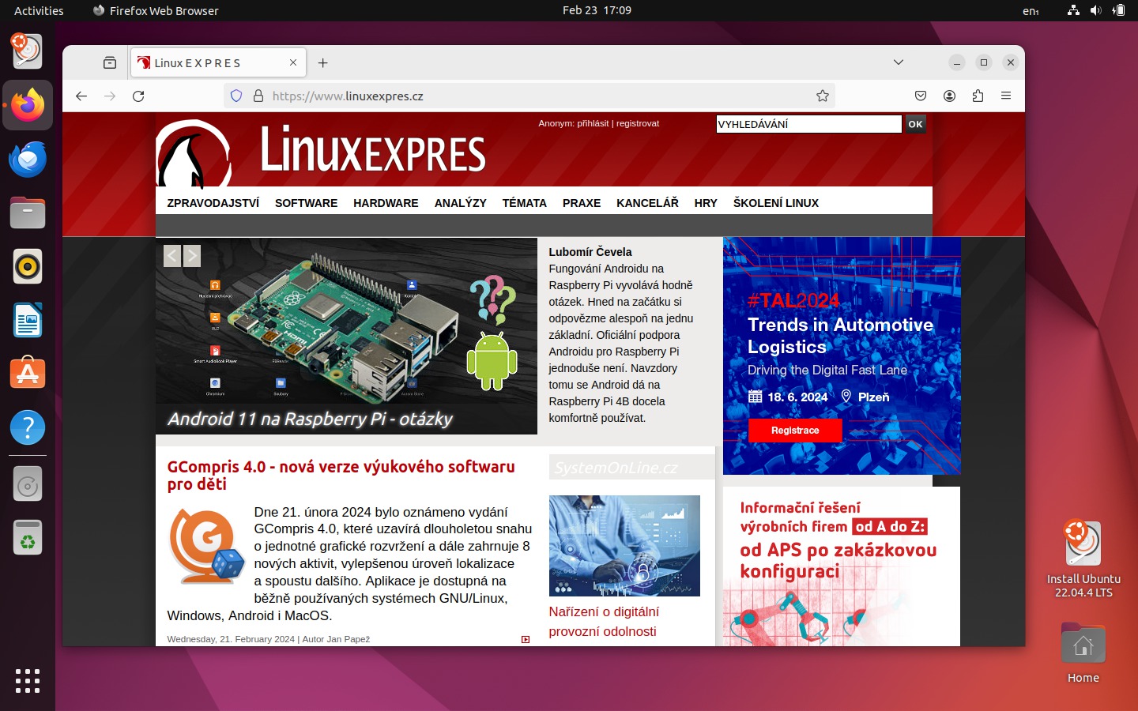Open the clock Feb 23 17:09 calendar

click(597, 10)
